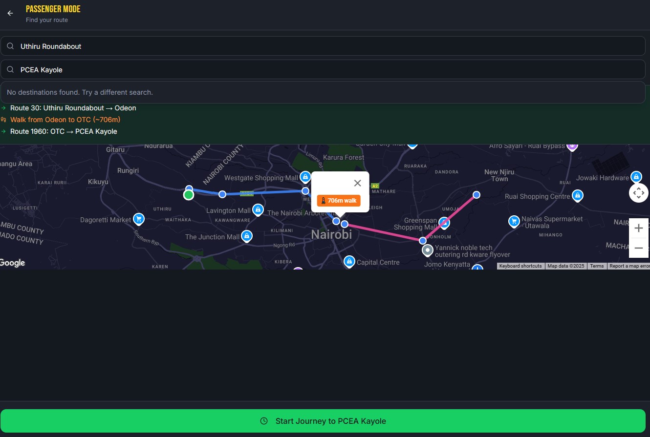Screen dimensions: 650x437
Task: Click the route stop beside Westgate Shopping Mall
Action: (x=305, y=191)
